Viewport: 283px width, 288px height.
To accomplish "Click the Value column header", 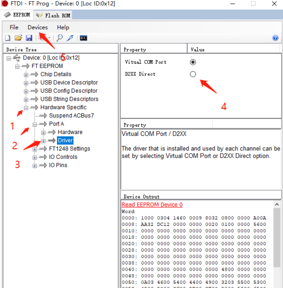I will tap(234, 49).
